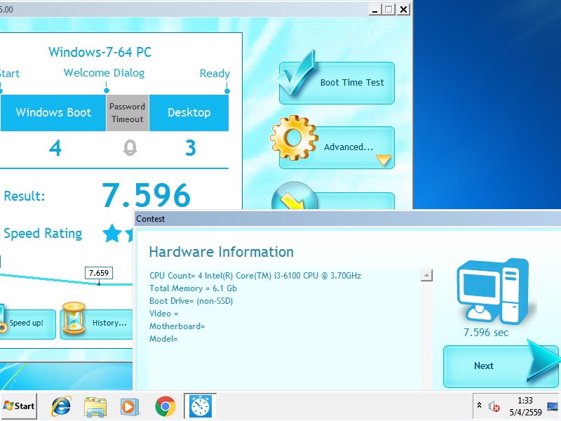Click the muted volume tray icon
The height and width of the screenshot is (421, 561).
coord(494,406)
